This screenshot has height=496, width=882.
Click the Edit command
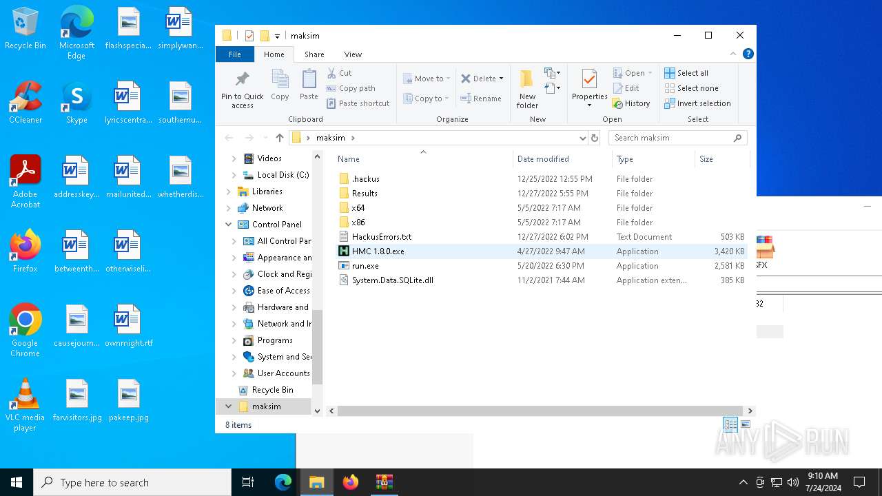pos(626,88)
